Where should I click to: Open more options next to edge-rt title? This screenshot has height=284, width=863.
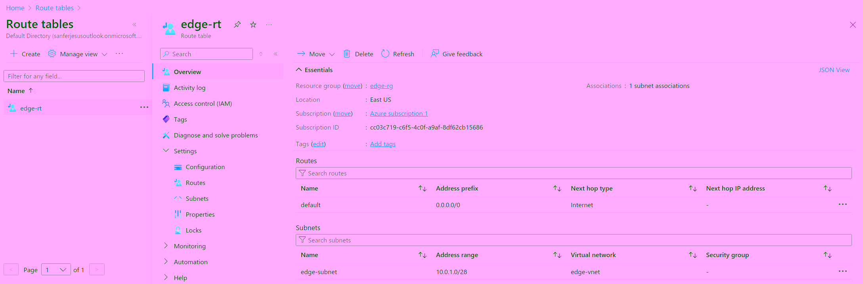tap(269, 25)
